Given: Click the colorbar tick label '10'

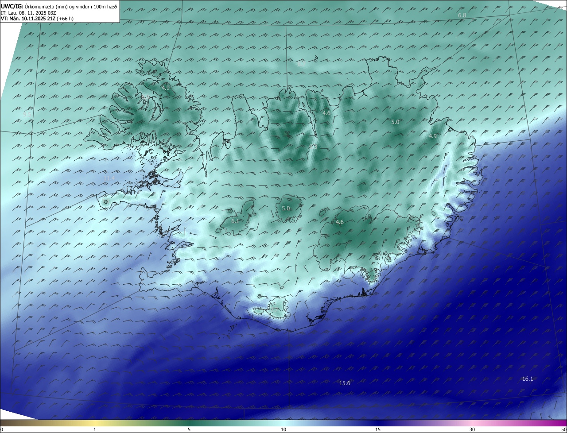Looking at the screenshot, I should pyautogui.click(x=283, y=429).
